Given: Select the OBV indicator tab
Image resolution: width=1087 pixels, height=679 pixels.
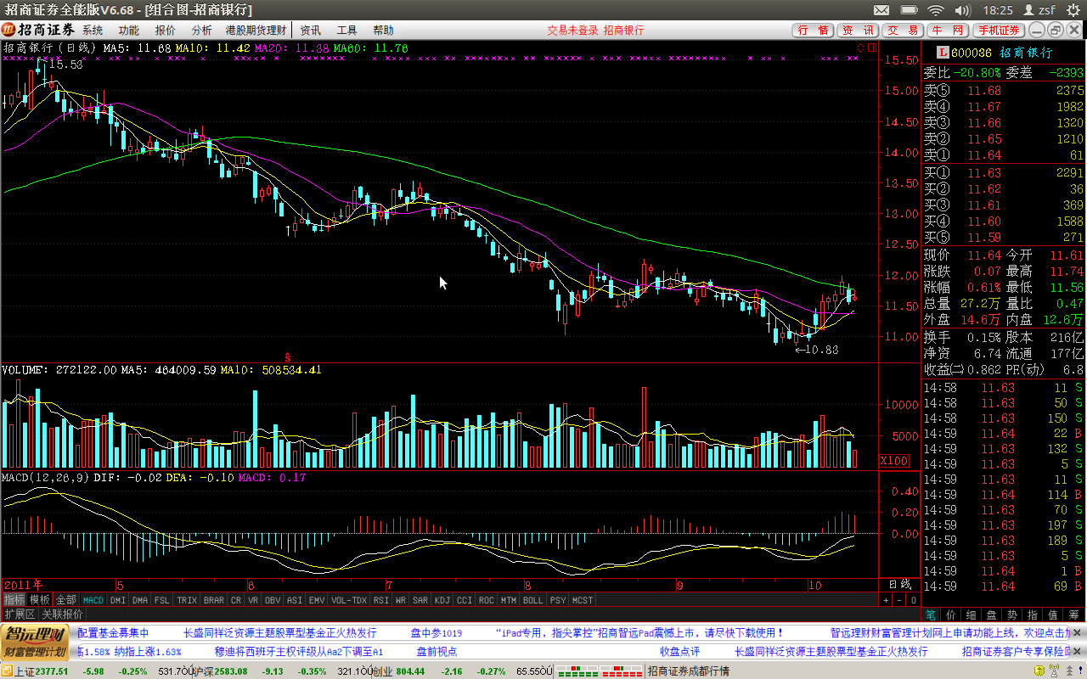Looking at the screenshot, I should [273, 600].
